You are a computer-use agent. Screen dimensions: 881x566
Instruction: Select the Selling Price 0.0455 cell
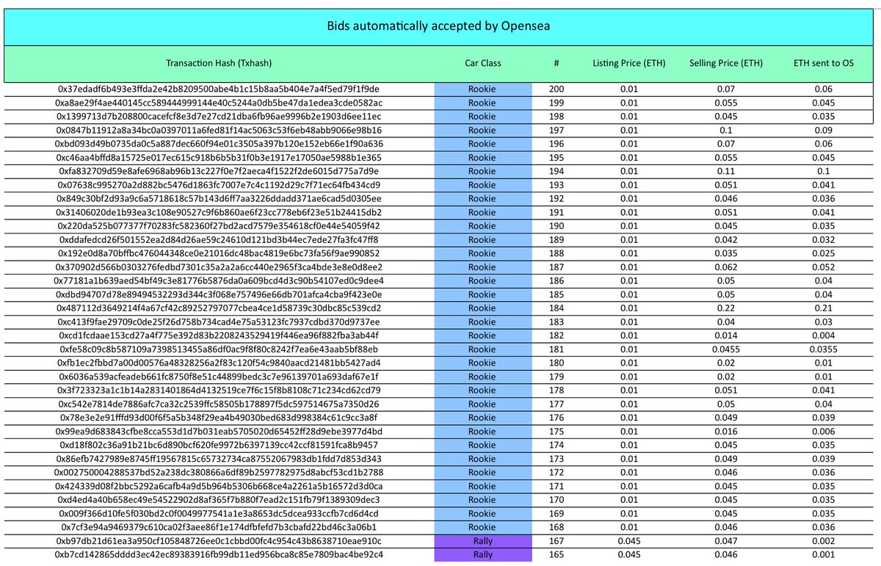coord(726,349)
